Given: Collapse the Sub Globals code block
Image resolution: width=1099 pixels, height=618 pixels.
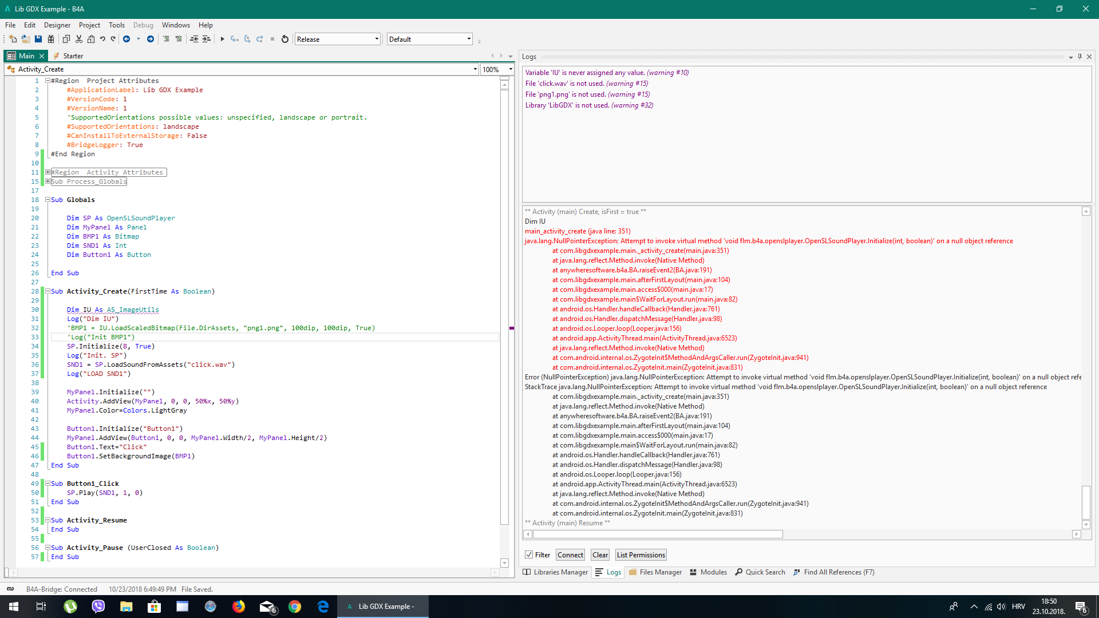Looking at the screenshot, I should coord(48,200).
